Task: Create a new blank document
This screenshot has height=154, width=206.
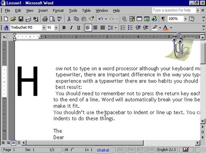Action: pyautogui.click(x=6, y=19)
